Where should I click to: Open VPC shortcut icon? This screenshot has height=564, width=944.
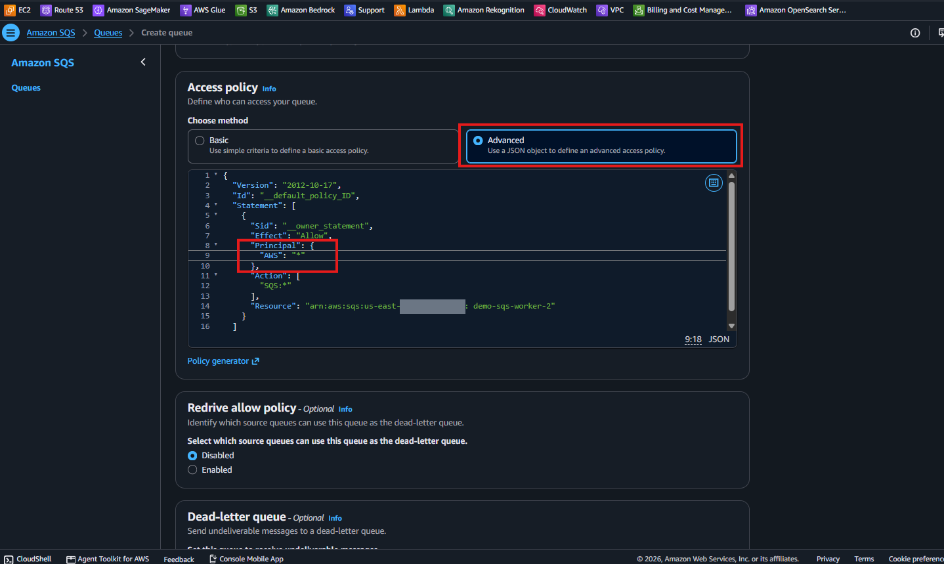click(x=602, y=10)
